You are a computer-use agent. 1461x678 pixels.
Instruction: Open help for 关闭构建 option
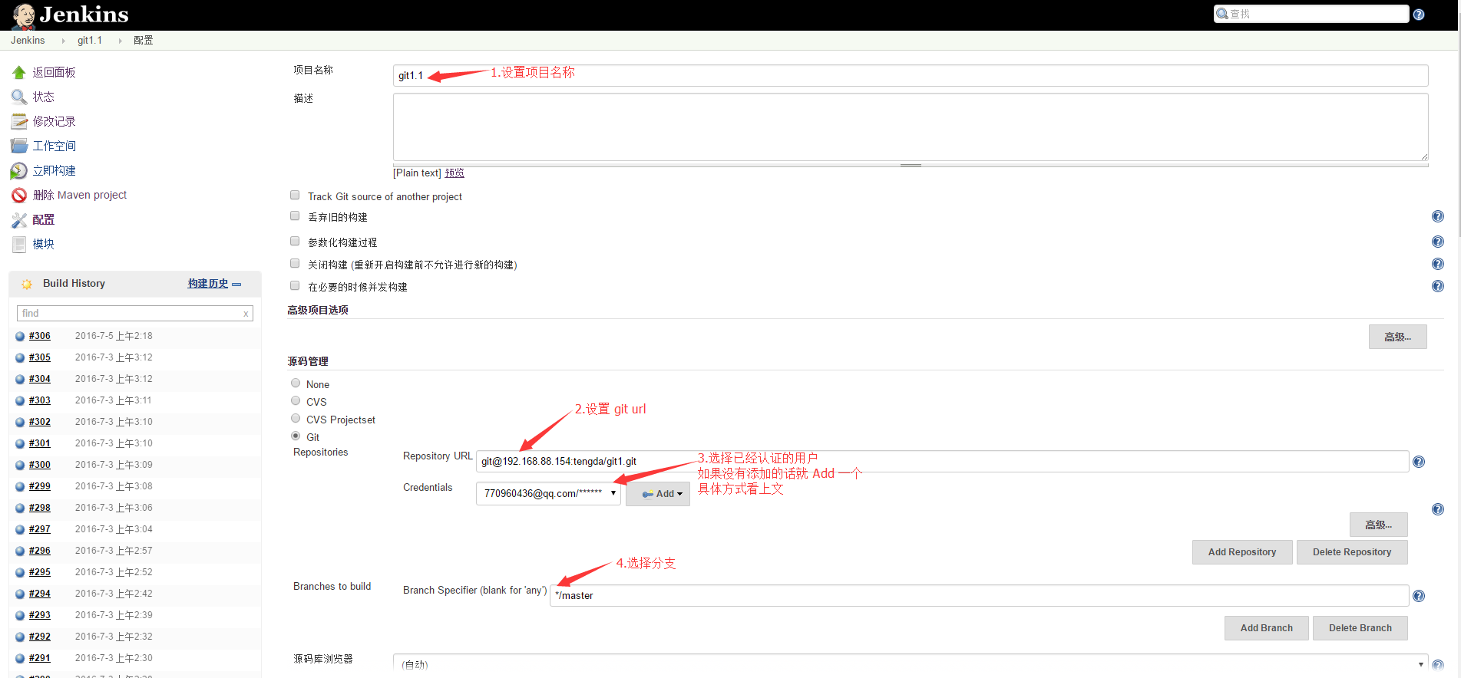tap(1438, 264)
